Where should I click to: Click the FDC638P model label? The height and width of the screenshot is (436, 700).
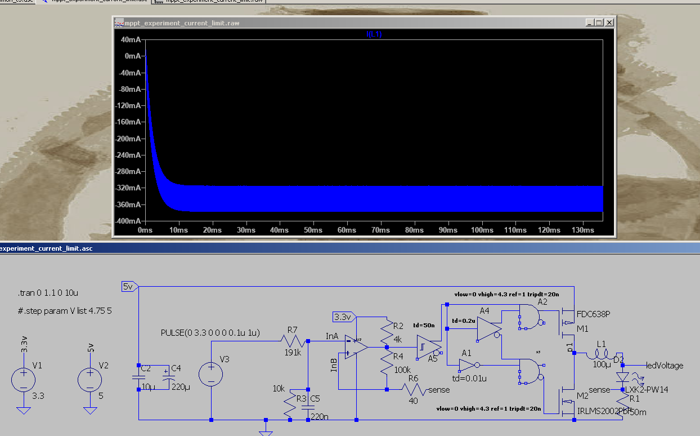pos(594,314)
